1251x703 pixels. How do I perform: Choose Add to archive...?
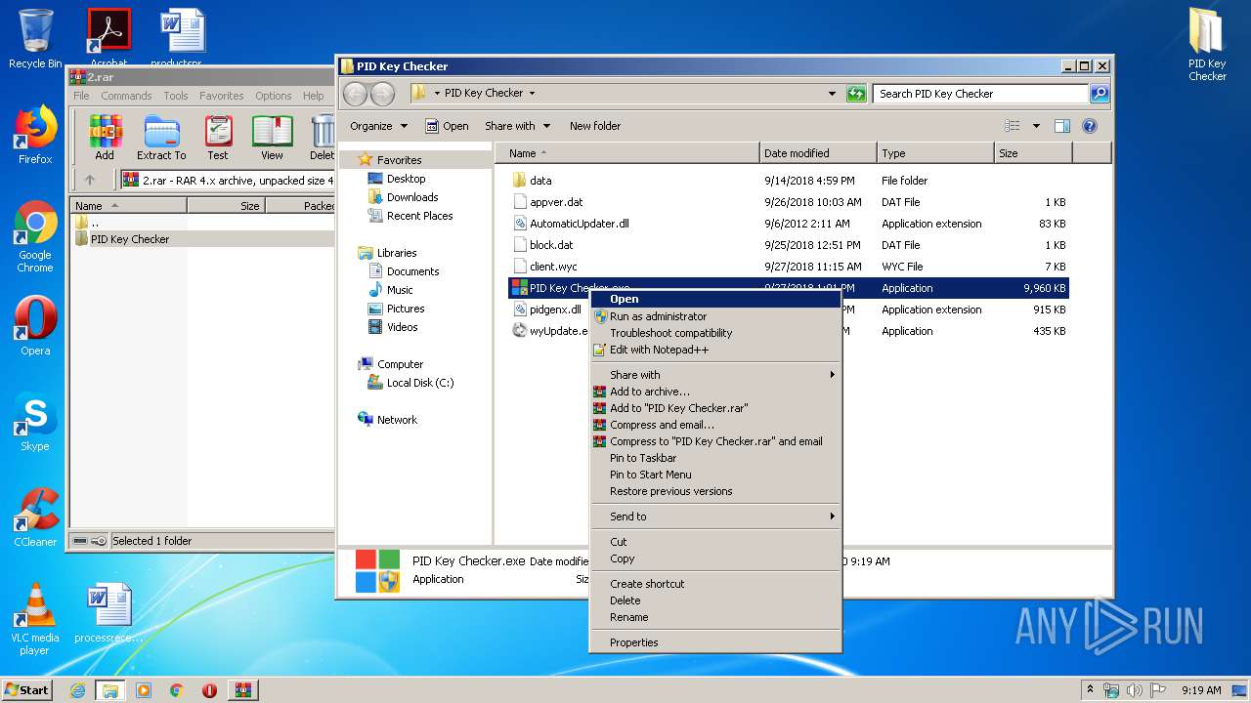click(x=716, y=392)
